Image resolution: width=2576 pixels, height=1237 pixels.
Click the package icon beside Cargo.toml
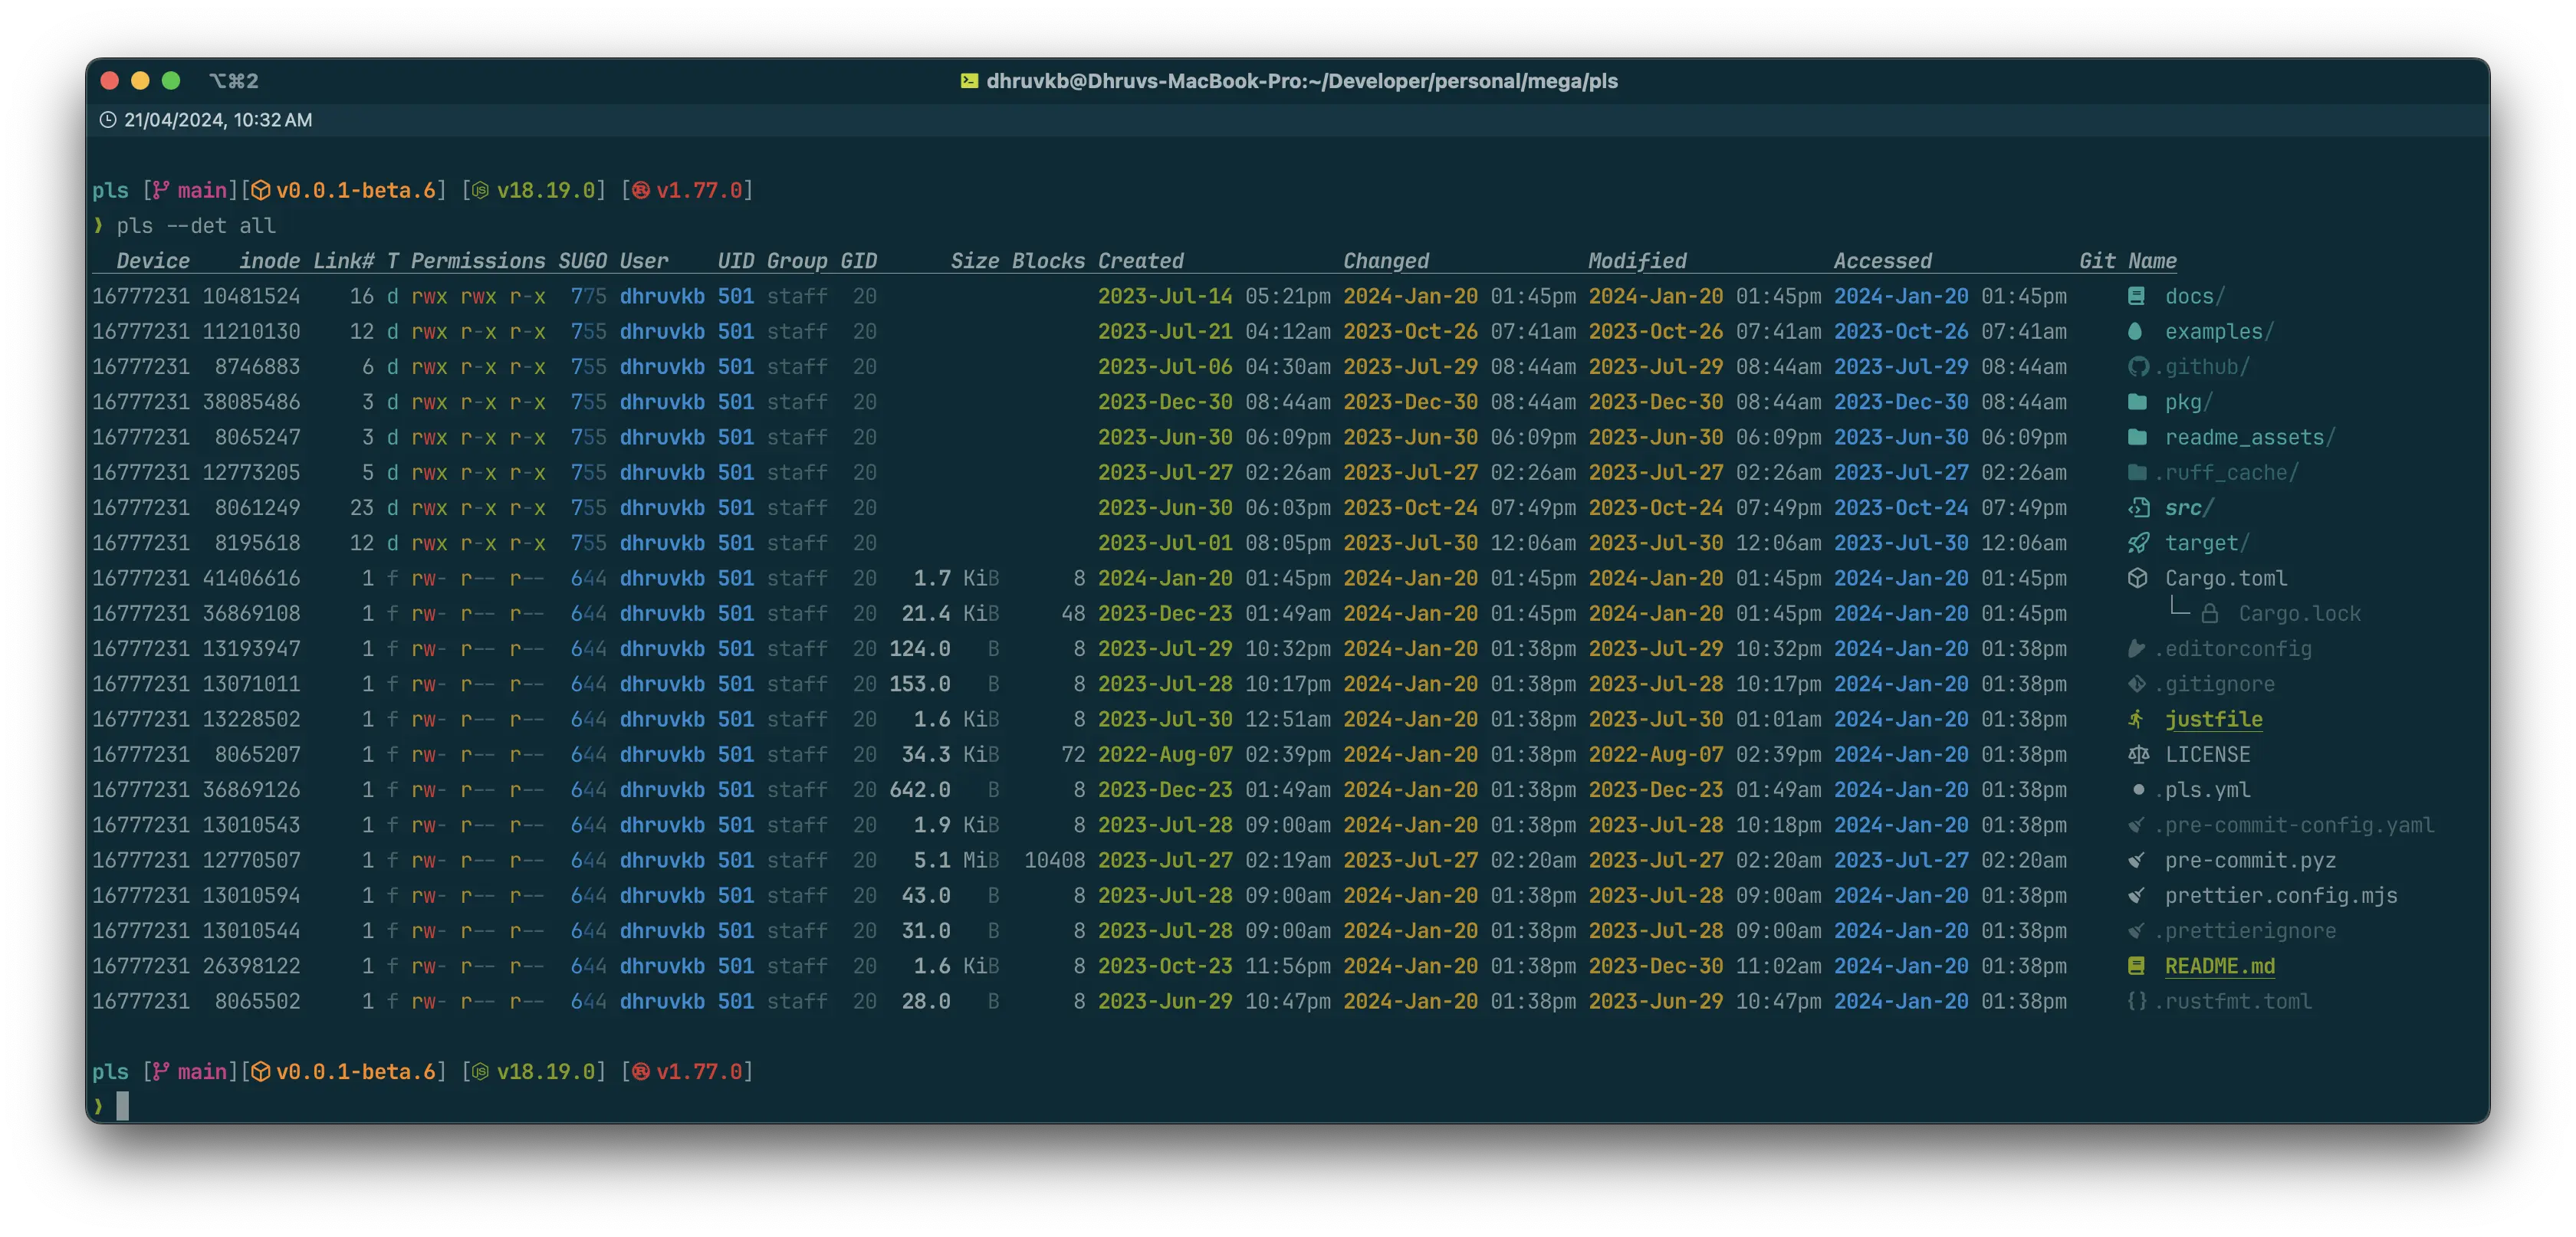pyautogui.click(x=2138, y=578)
